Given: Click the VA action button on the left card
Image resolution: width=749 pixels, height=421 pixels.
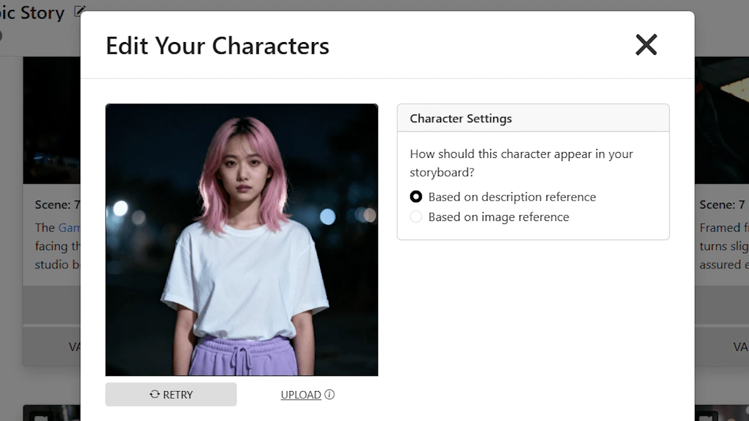Looking at the screenshot, I should click(x=75, y=347).
